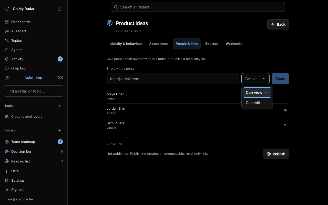The width and height of the screenshot is (328, 205).
Task: Switch to Identity & behaviour tab
Action: [x=126, y=44]
